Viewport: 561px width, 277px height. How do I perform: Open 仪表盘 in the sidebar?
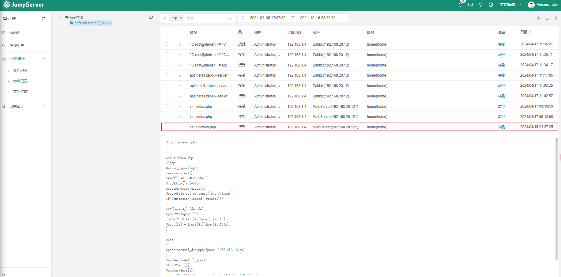[x=15, y=32]
